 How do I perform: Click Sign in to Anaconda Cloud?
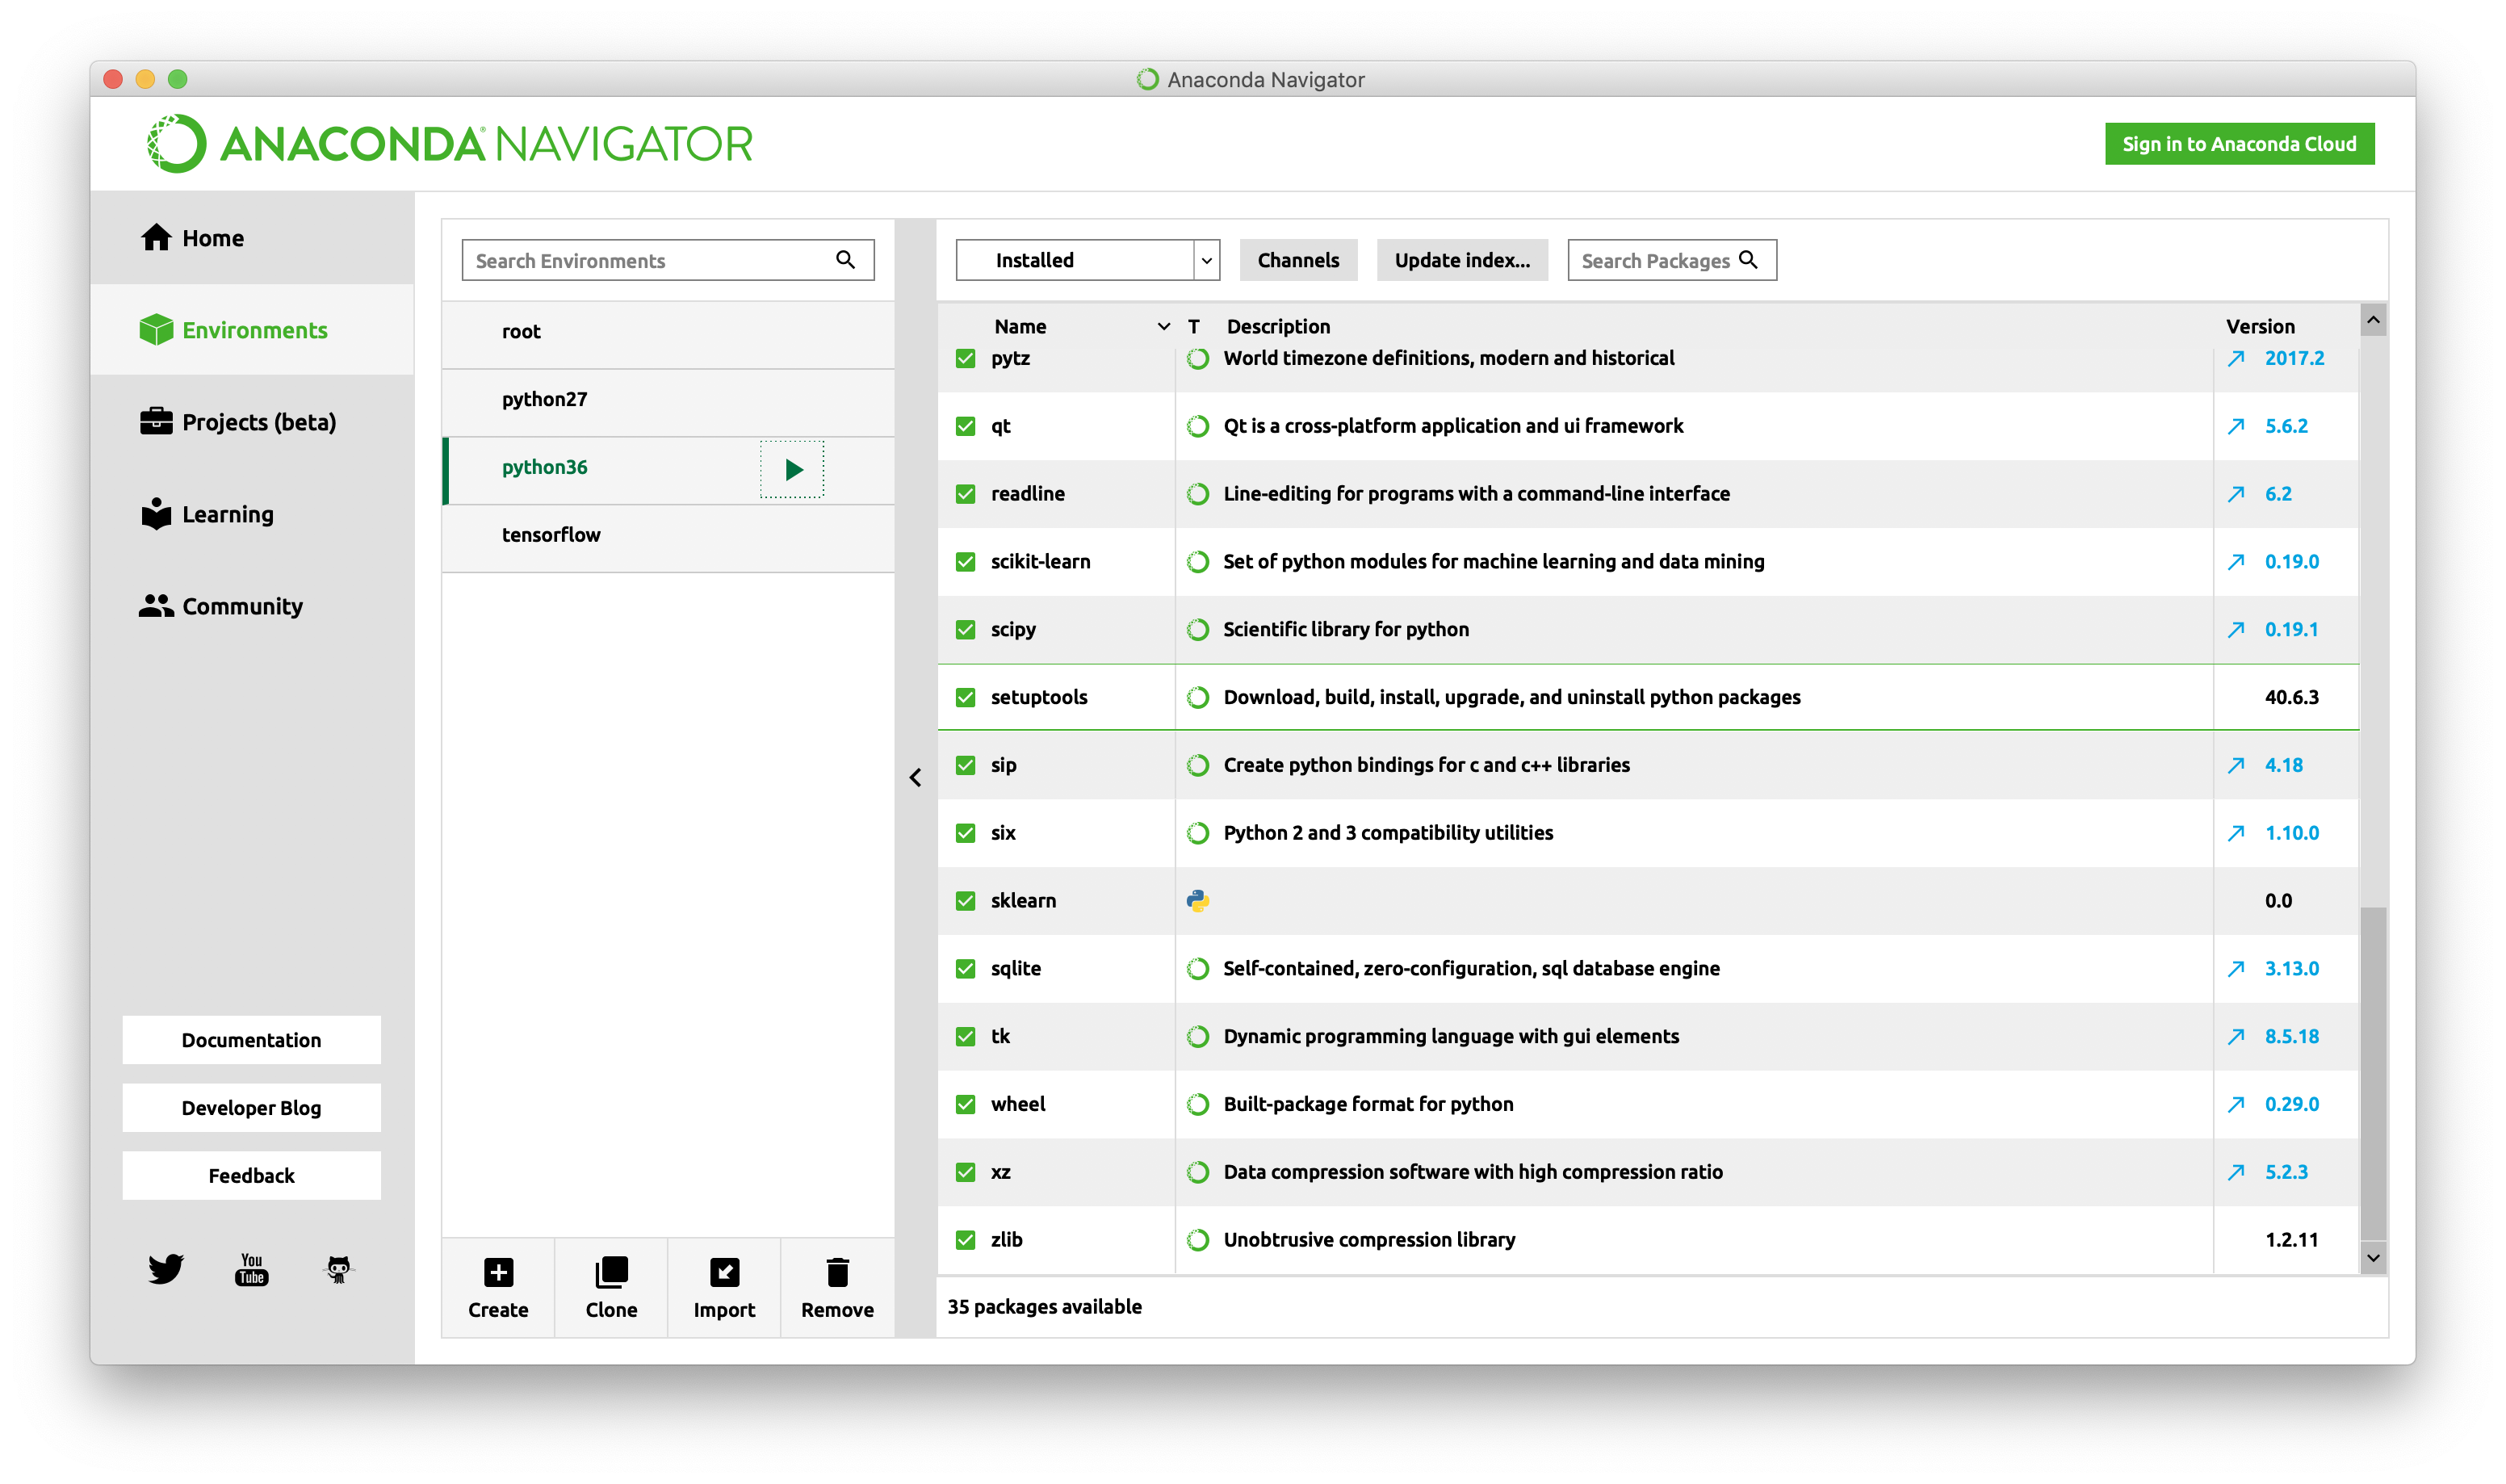point(2239,144)
